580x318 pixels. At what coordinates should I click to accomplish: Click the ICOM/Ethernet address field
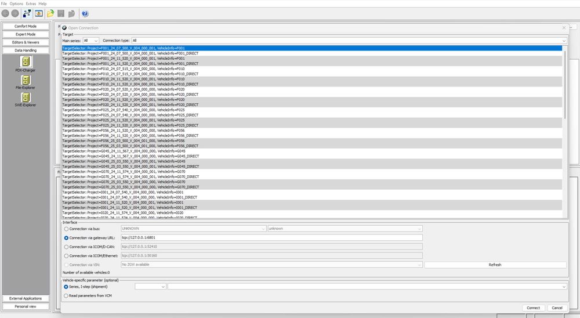271,255
